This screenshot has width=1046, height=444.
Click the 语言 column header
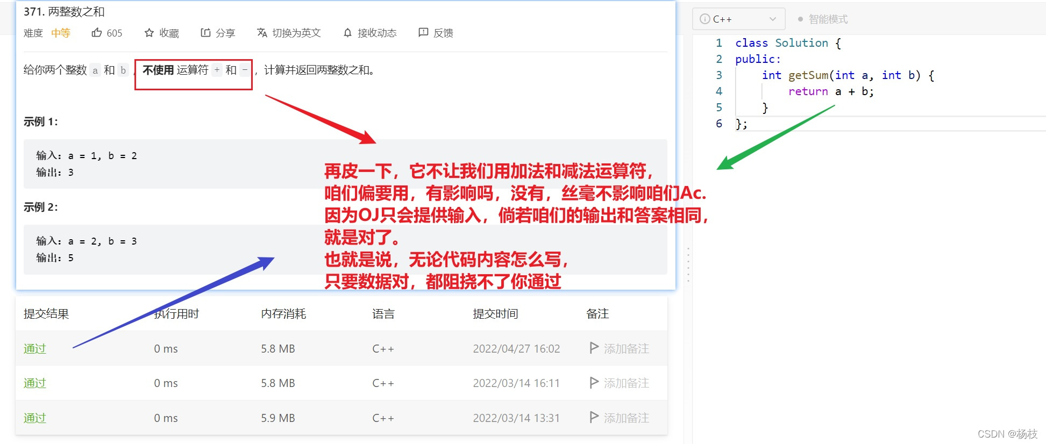click(x=383, y=314)
